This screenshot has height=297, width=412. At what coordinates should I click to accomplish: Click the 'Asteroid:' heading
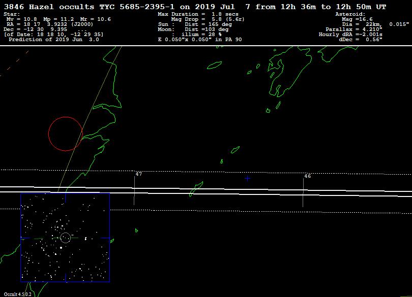pyautogui.click(x=350, y=14)
